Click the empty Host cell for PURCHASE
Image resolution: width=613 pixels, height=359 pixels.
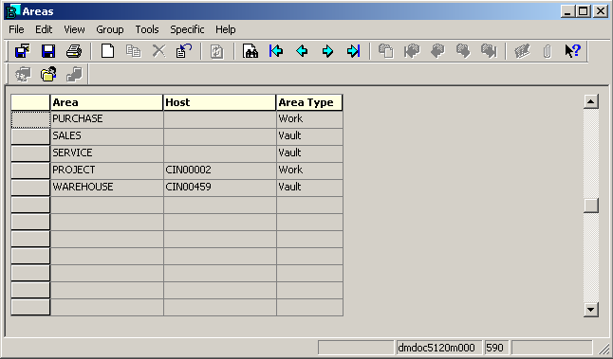[x=220, y=118]
